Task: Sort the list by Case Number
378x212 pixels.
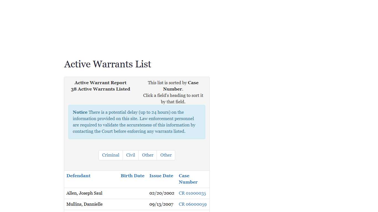Action: click(x=188, y=179)
